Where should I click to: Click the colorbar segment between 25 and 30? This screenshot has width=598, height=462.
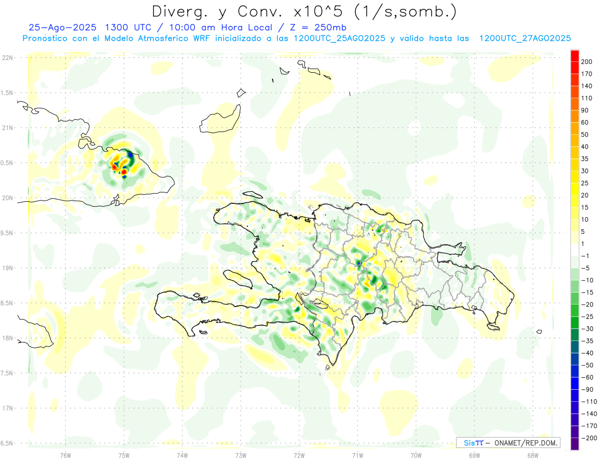(x=575, y=177)
